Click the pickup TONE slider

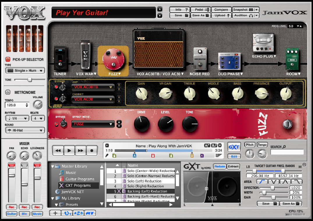click(x=30, y=80)
